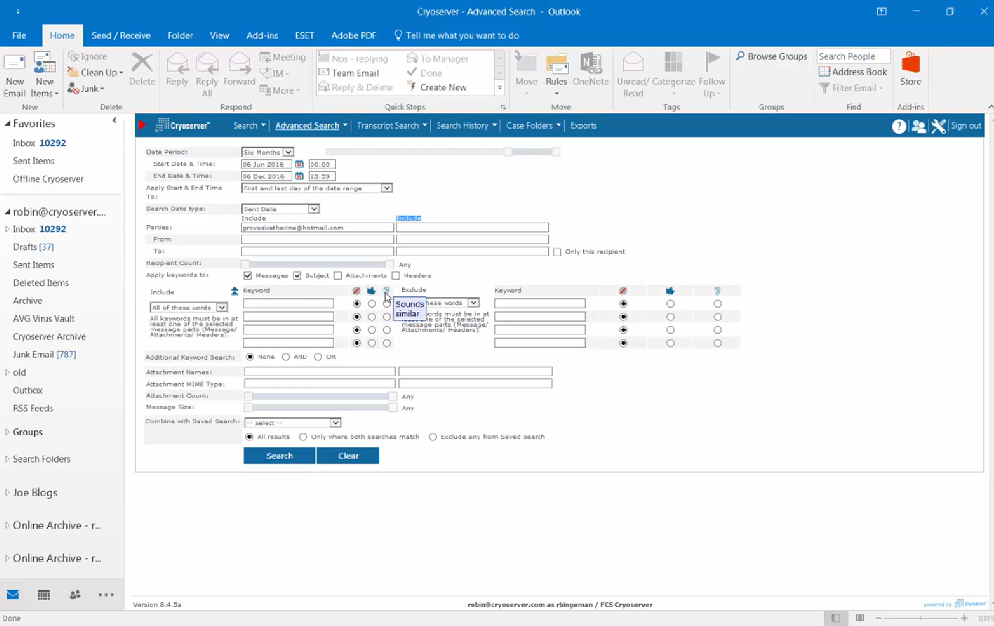Open the View ribbon tab
This screenshot has width=994, height=626.
tap(219, 35)
